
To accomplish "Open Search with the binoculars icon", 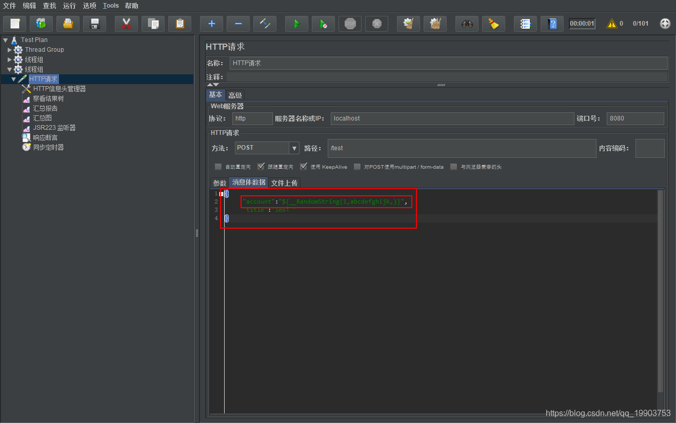I will pos(467,24).
